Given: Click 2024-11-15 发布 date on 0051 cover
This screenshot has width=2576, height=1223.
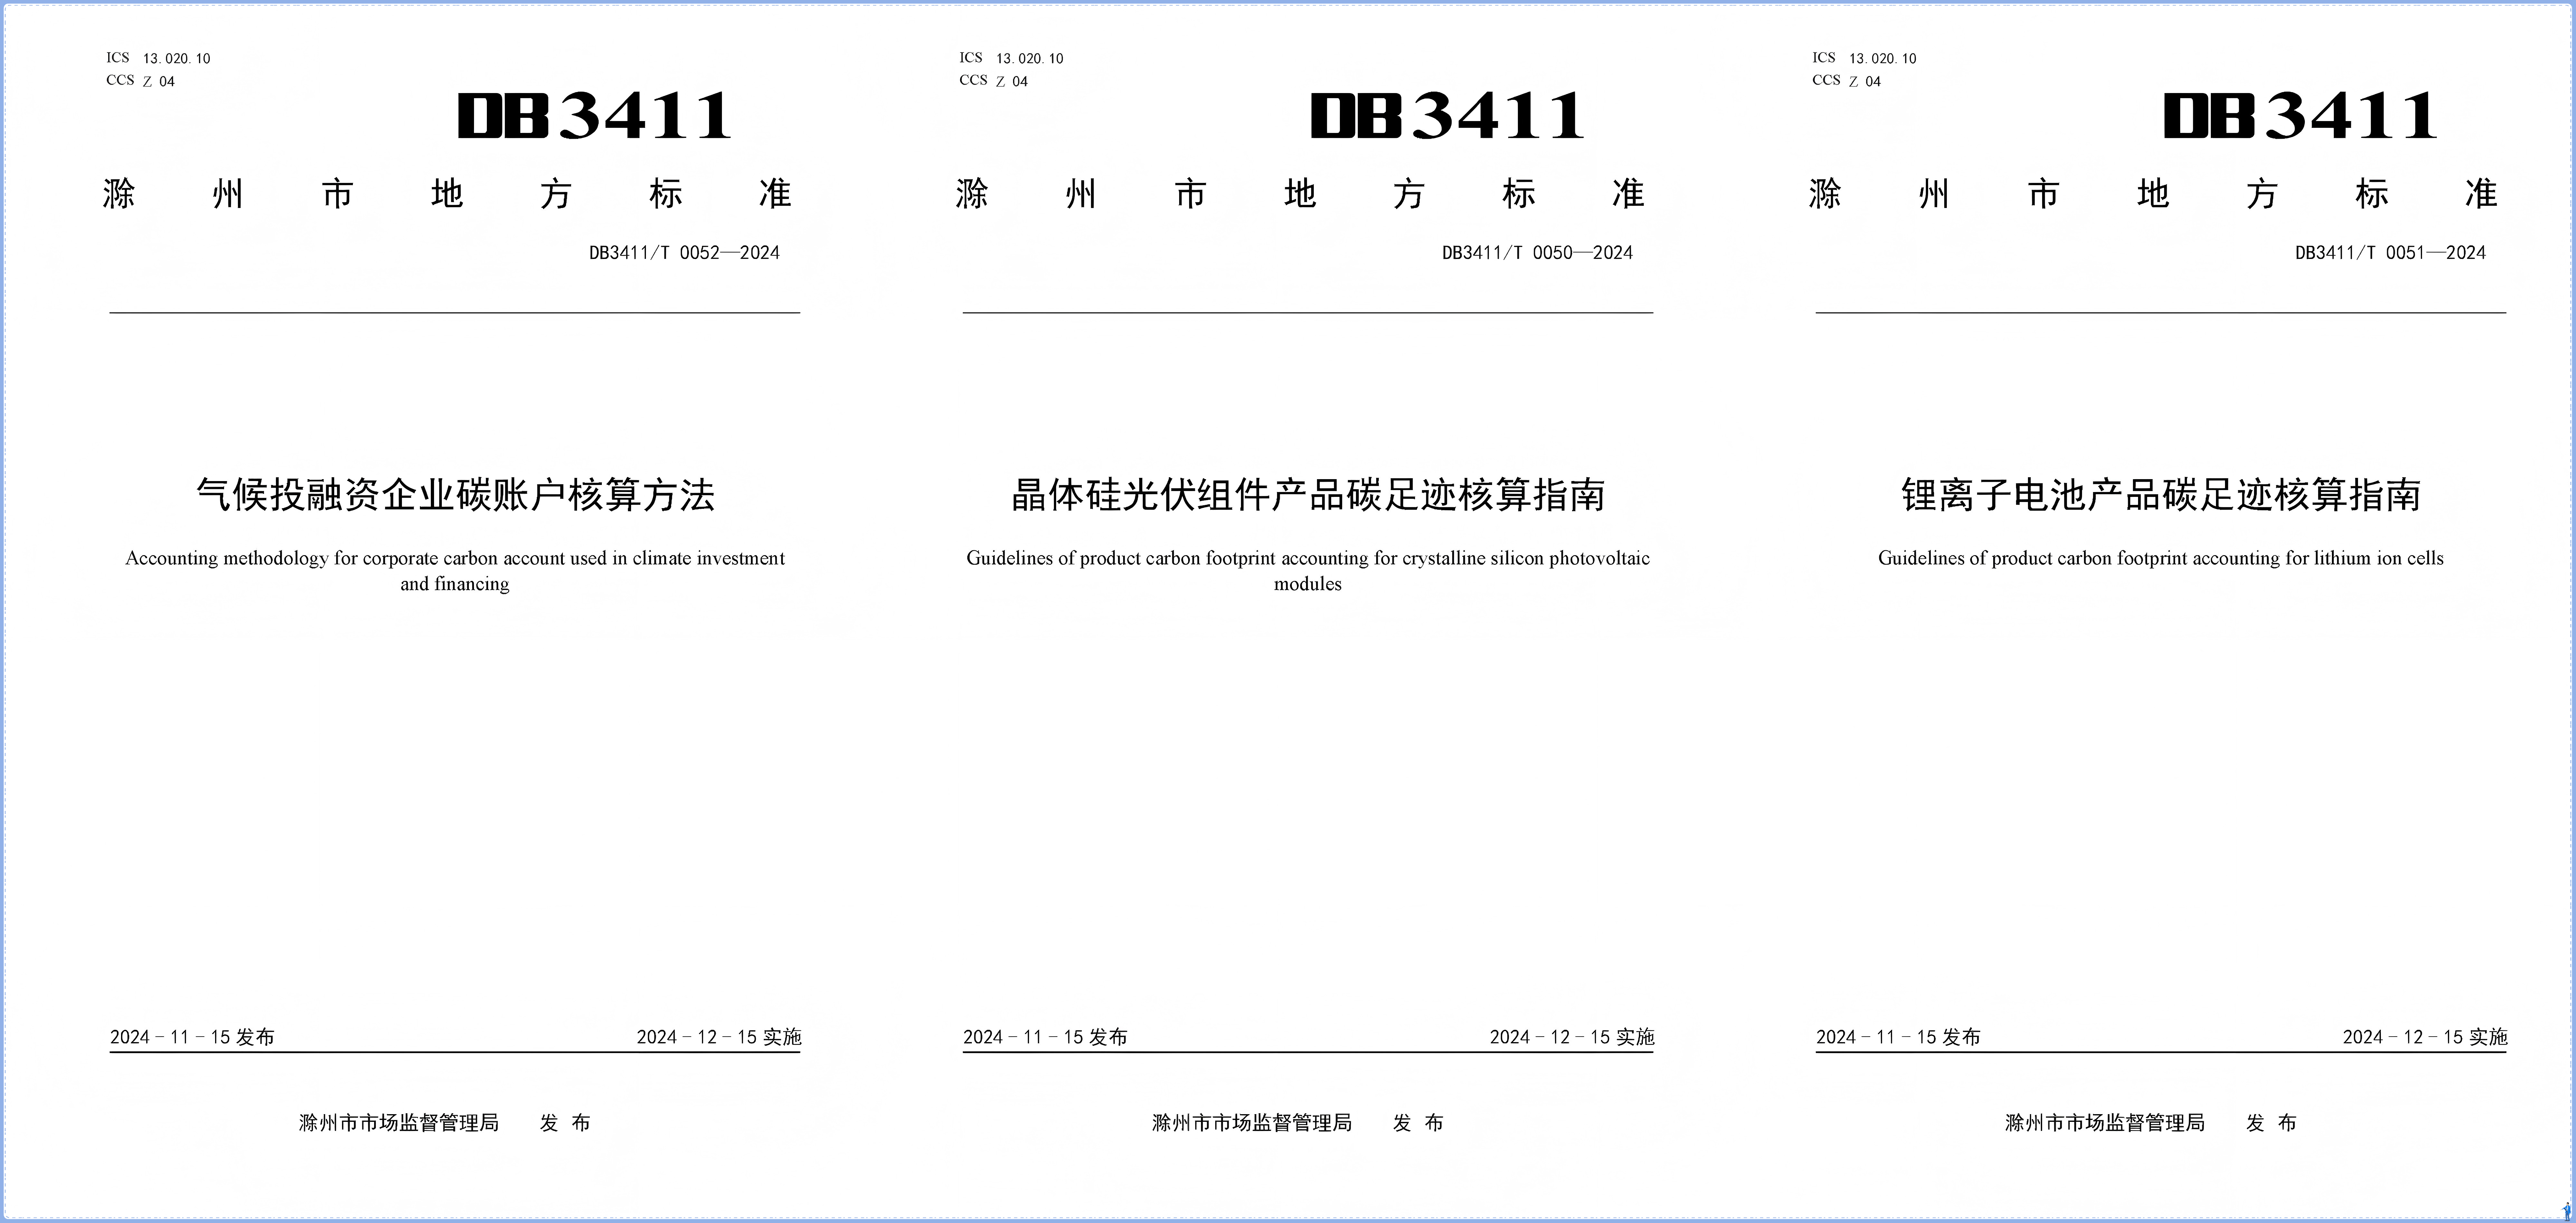Looking at the screenshot, I should 1898,1037.
